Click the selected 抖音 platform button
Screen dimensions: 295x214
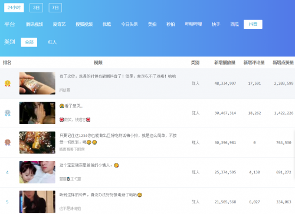[253, 24]
